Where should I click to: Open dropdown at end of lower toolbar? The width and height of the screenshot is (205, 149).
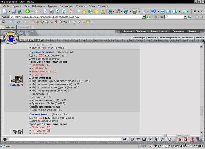pyautogui.click(x=92, y=22)
